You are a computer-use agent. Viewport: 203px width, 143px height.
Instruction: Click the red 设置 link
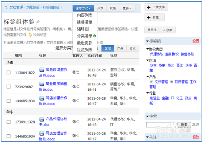[196, 41]
